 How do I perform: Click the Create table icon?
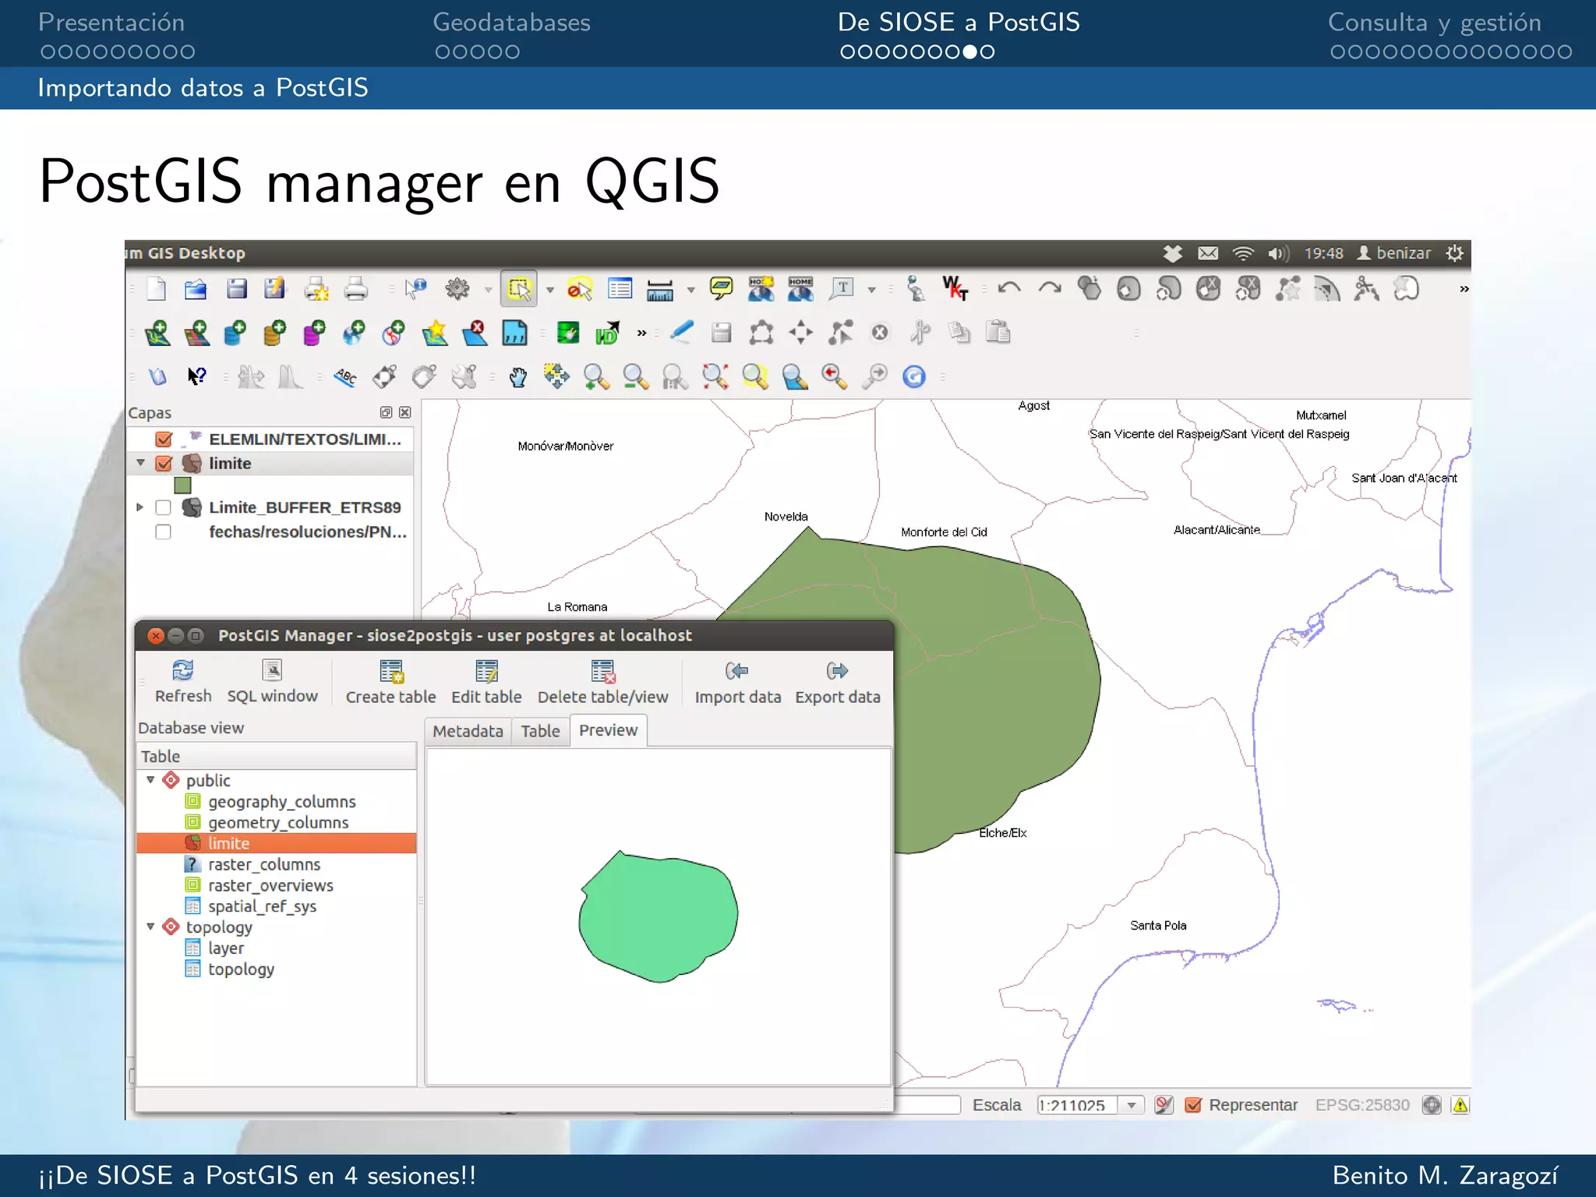pyautogui.click(x=391, y=671)
